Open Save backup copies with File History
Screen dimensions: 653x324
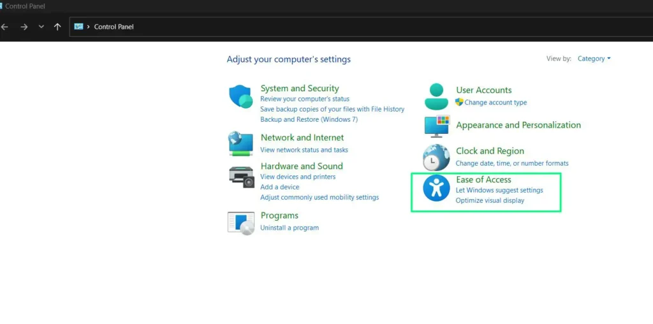click(332, 109)
